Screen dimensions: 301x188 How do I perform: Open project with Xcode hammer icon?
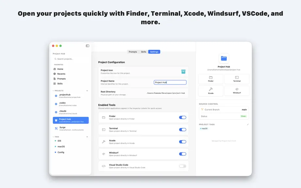(x=211, y=91)
